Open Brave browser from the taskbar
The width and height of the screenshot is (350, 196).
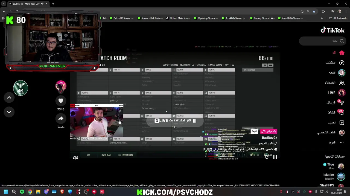click(x=62, y=192)
